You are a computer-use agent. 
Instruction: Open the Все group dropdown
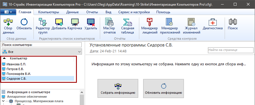click(x=42, y=52)
